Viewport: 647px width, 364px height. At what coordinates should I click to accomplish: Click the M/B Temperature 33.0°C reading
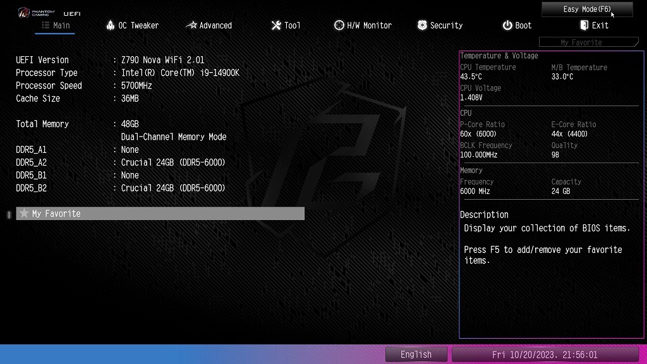[562, 76]
